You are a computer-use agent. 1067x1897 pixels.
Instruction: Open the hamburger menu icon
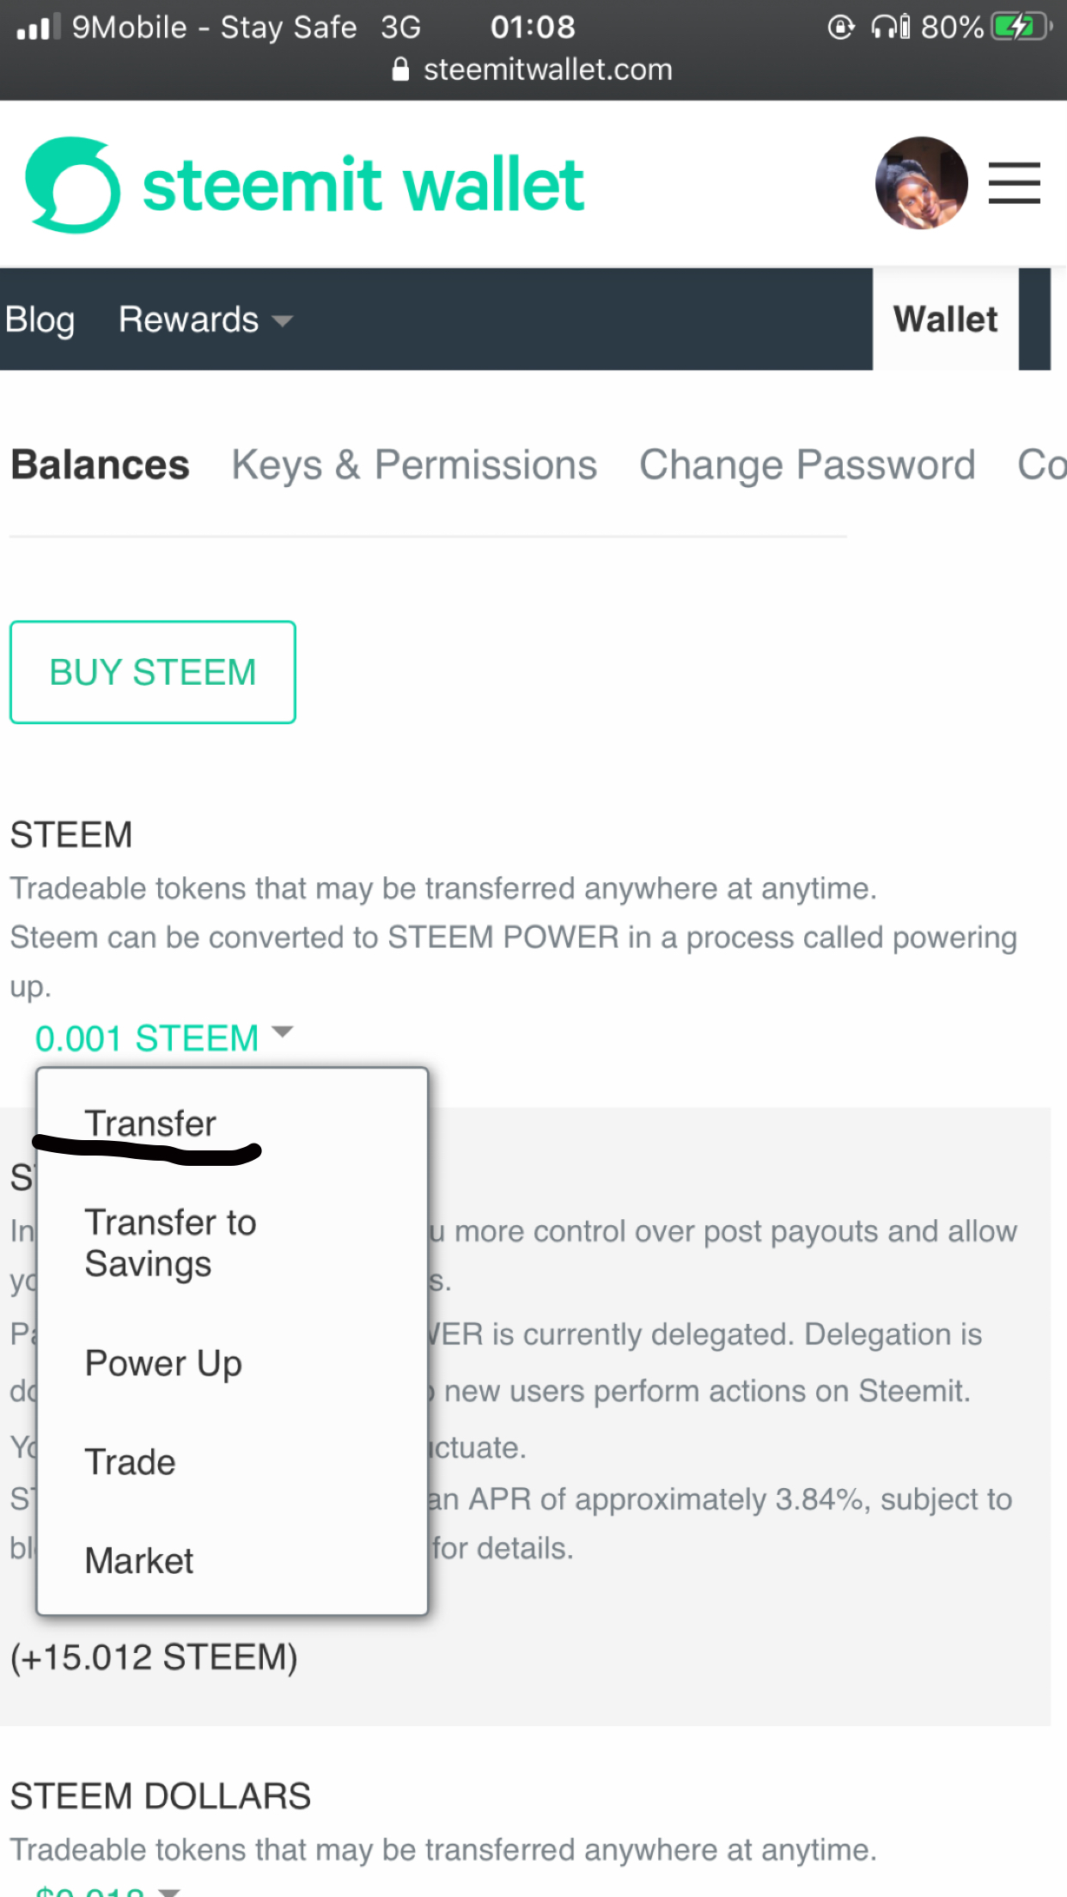click(1014, 183)
